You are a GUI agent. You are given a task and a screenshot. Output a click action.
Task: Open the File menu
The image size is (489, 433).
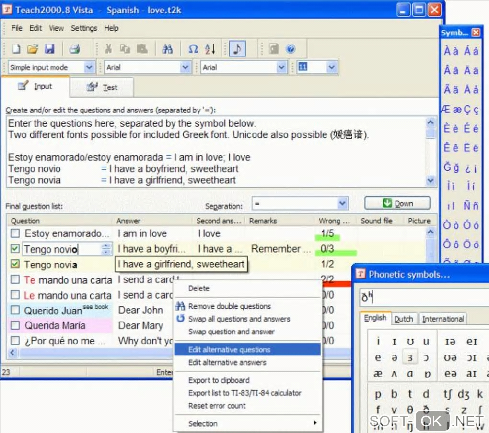pos(17,28)
